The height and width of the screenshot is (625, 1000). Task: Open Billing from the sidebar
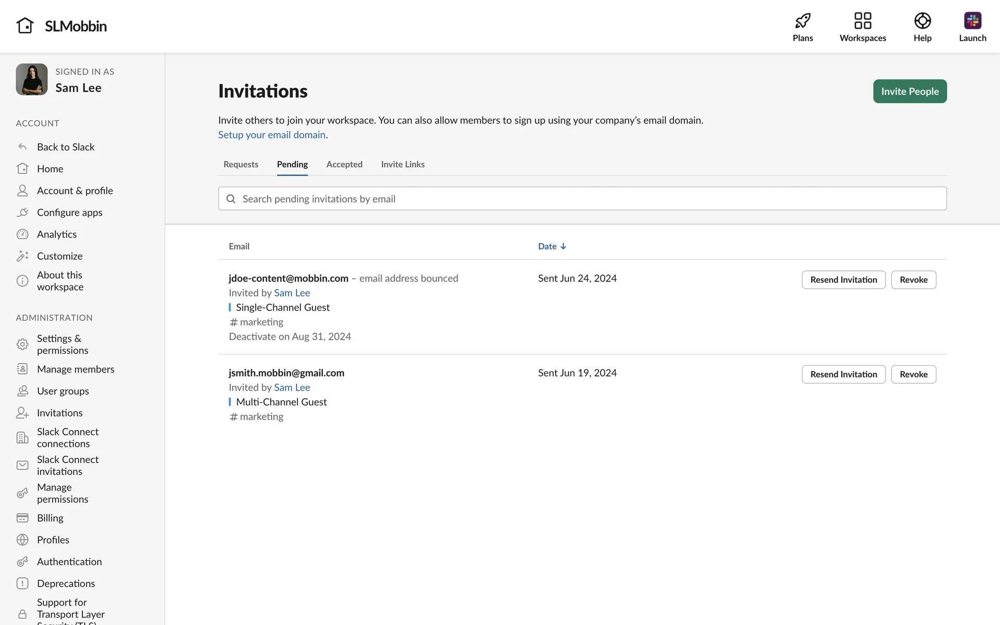[50, 518]
